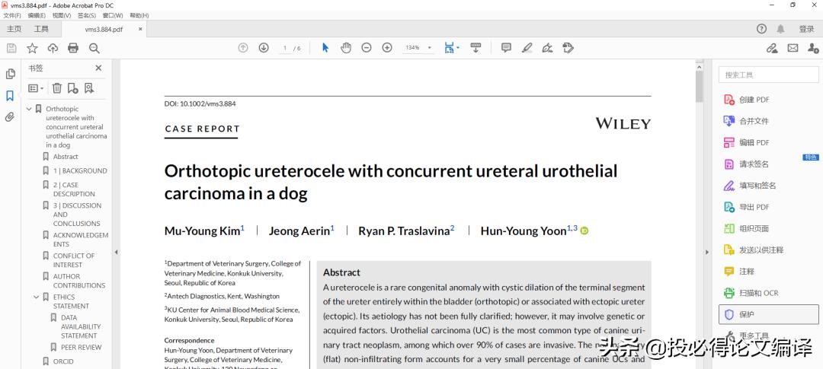
Task: Open the help question mark
Action: [x=761, y=29]
